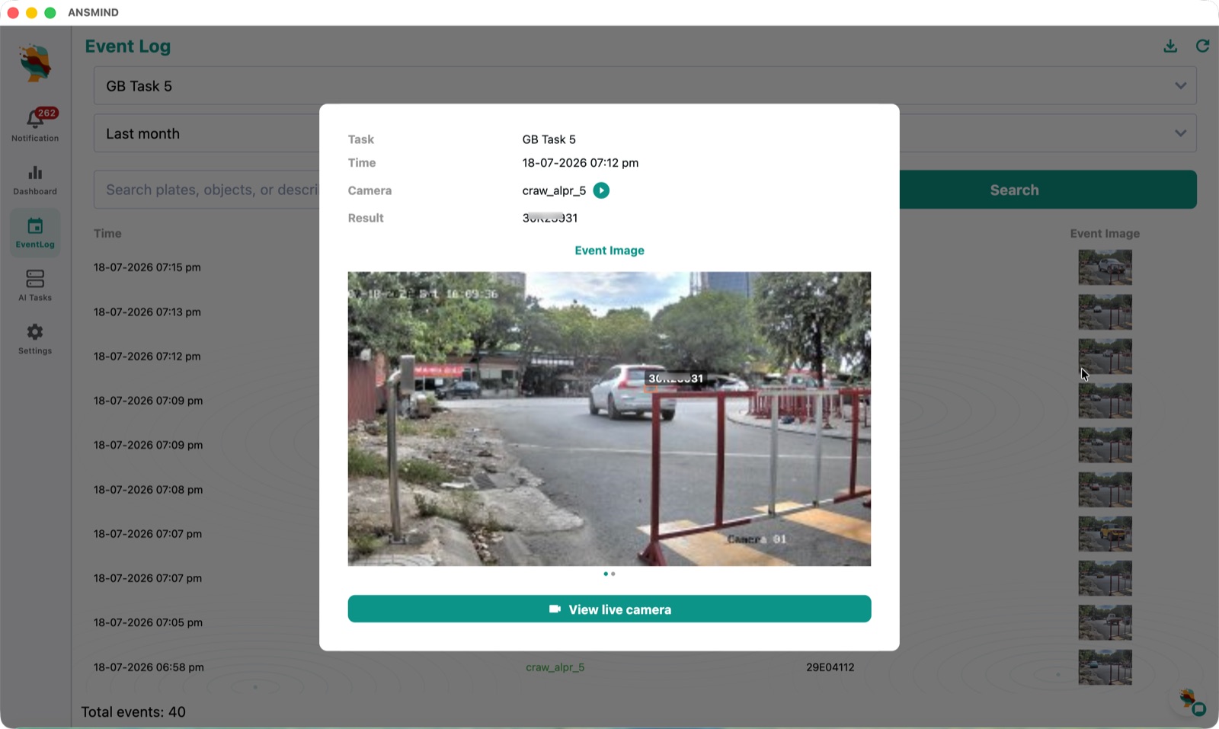Open thumbnail for 06:58 pm event
The width and height of the screenshot is (1219, 729).
pos(1105,667)
